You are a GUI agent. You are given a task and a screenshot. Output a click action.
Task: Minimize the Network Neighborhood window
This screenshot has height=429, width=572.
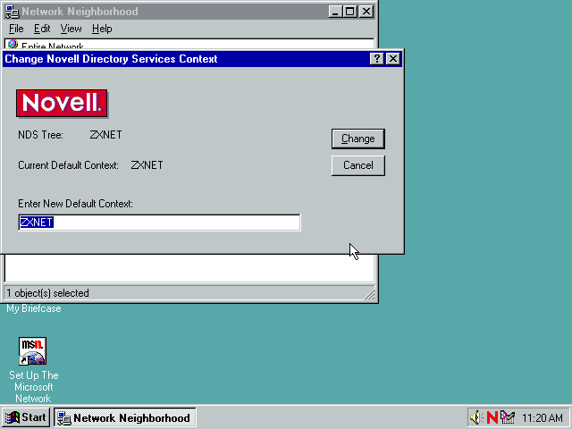335,12
